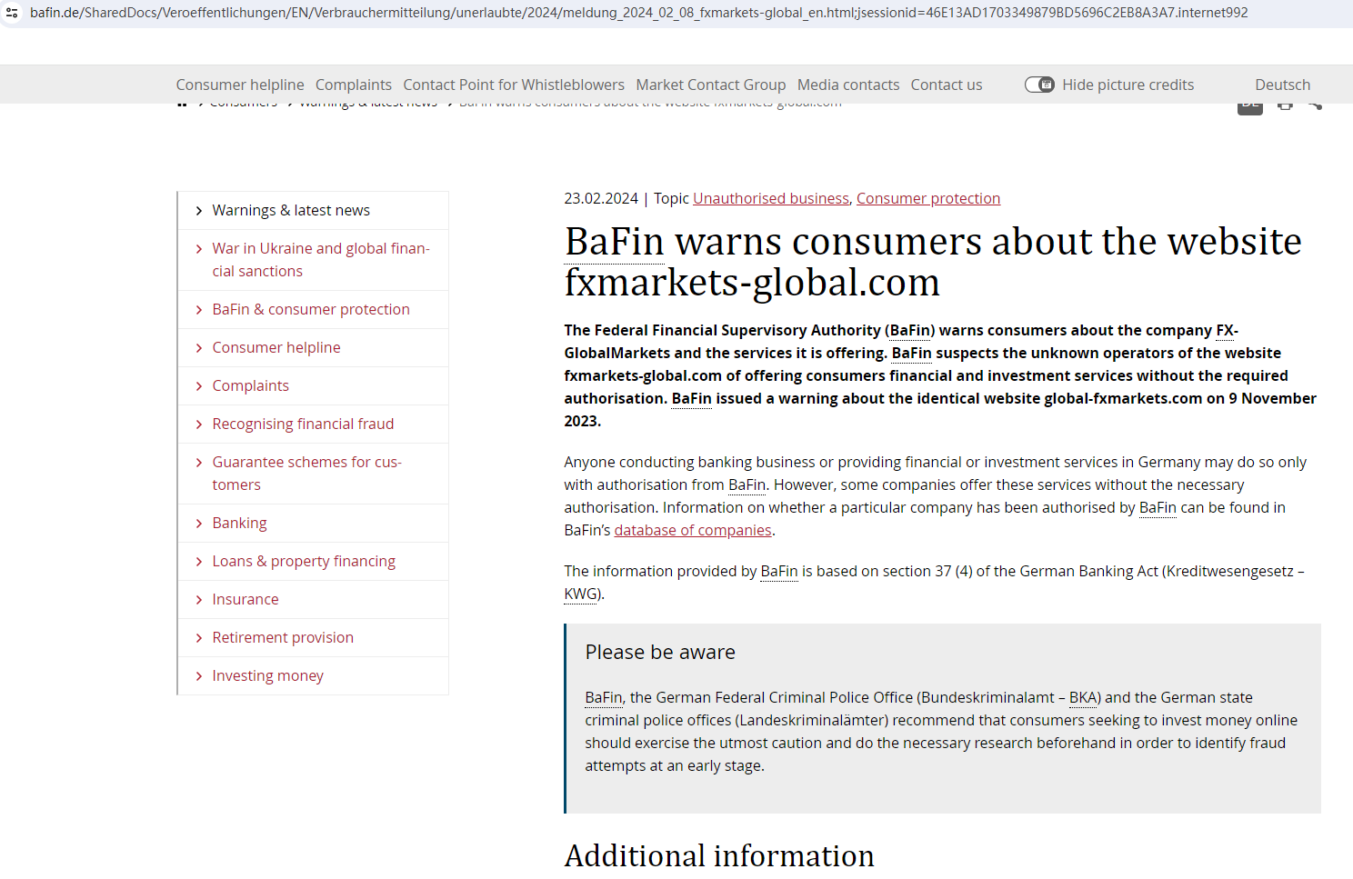The width and height of the screenshot is (1353, 879).
Task: Click the BKA abbreviation
Action: (x=1083, y=697)
